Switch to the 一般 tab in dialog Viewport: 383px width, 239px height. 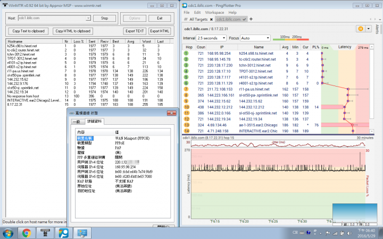[x=77, y=122]
